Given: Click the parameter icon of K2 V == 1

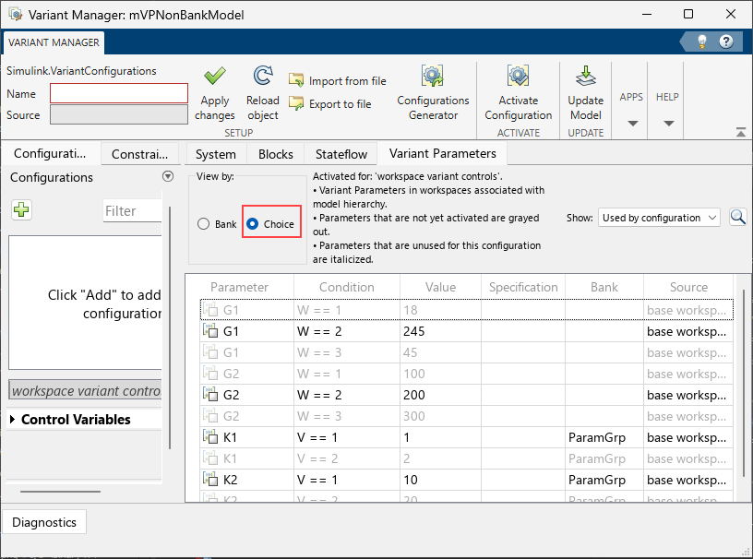Looking at the screenshot, I should pos(210,480).
